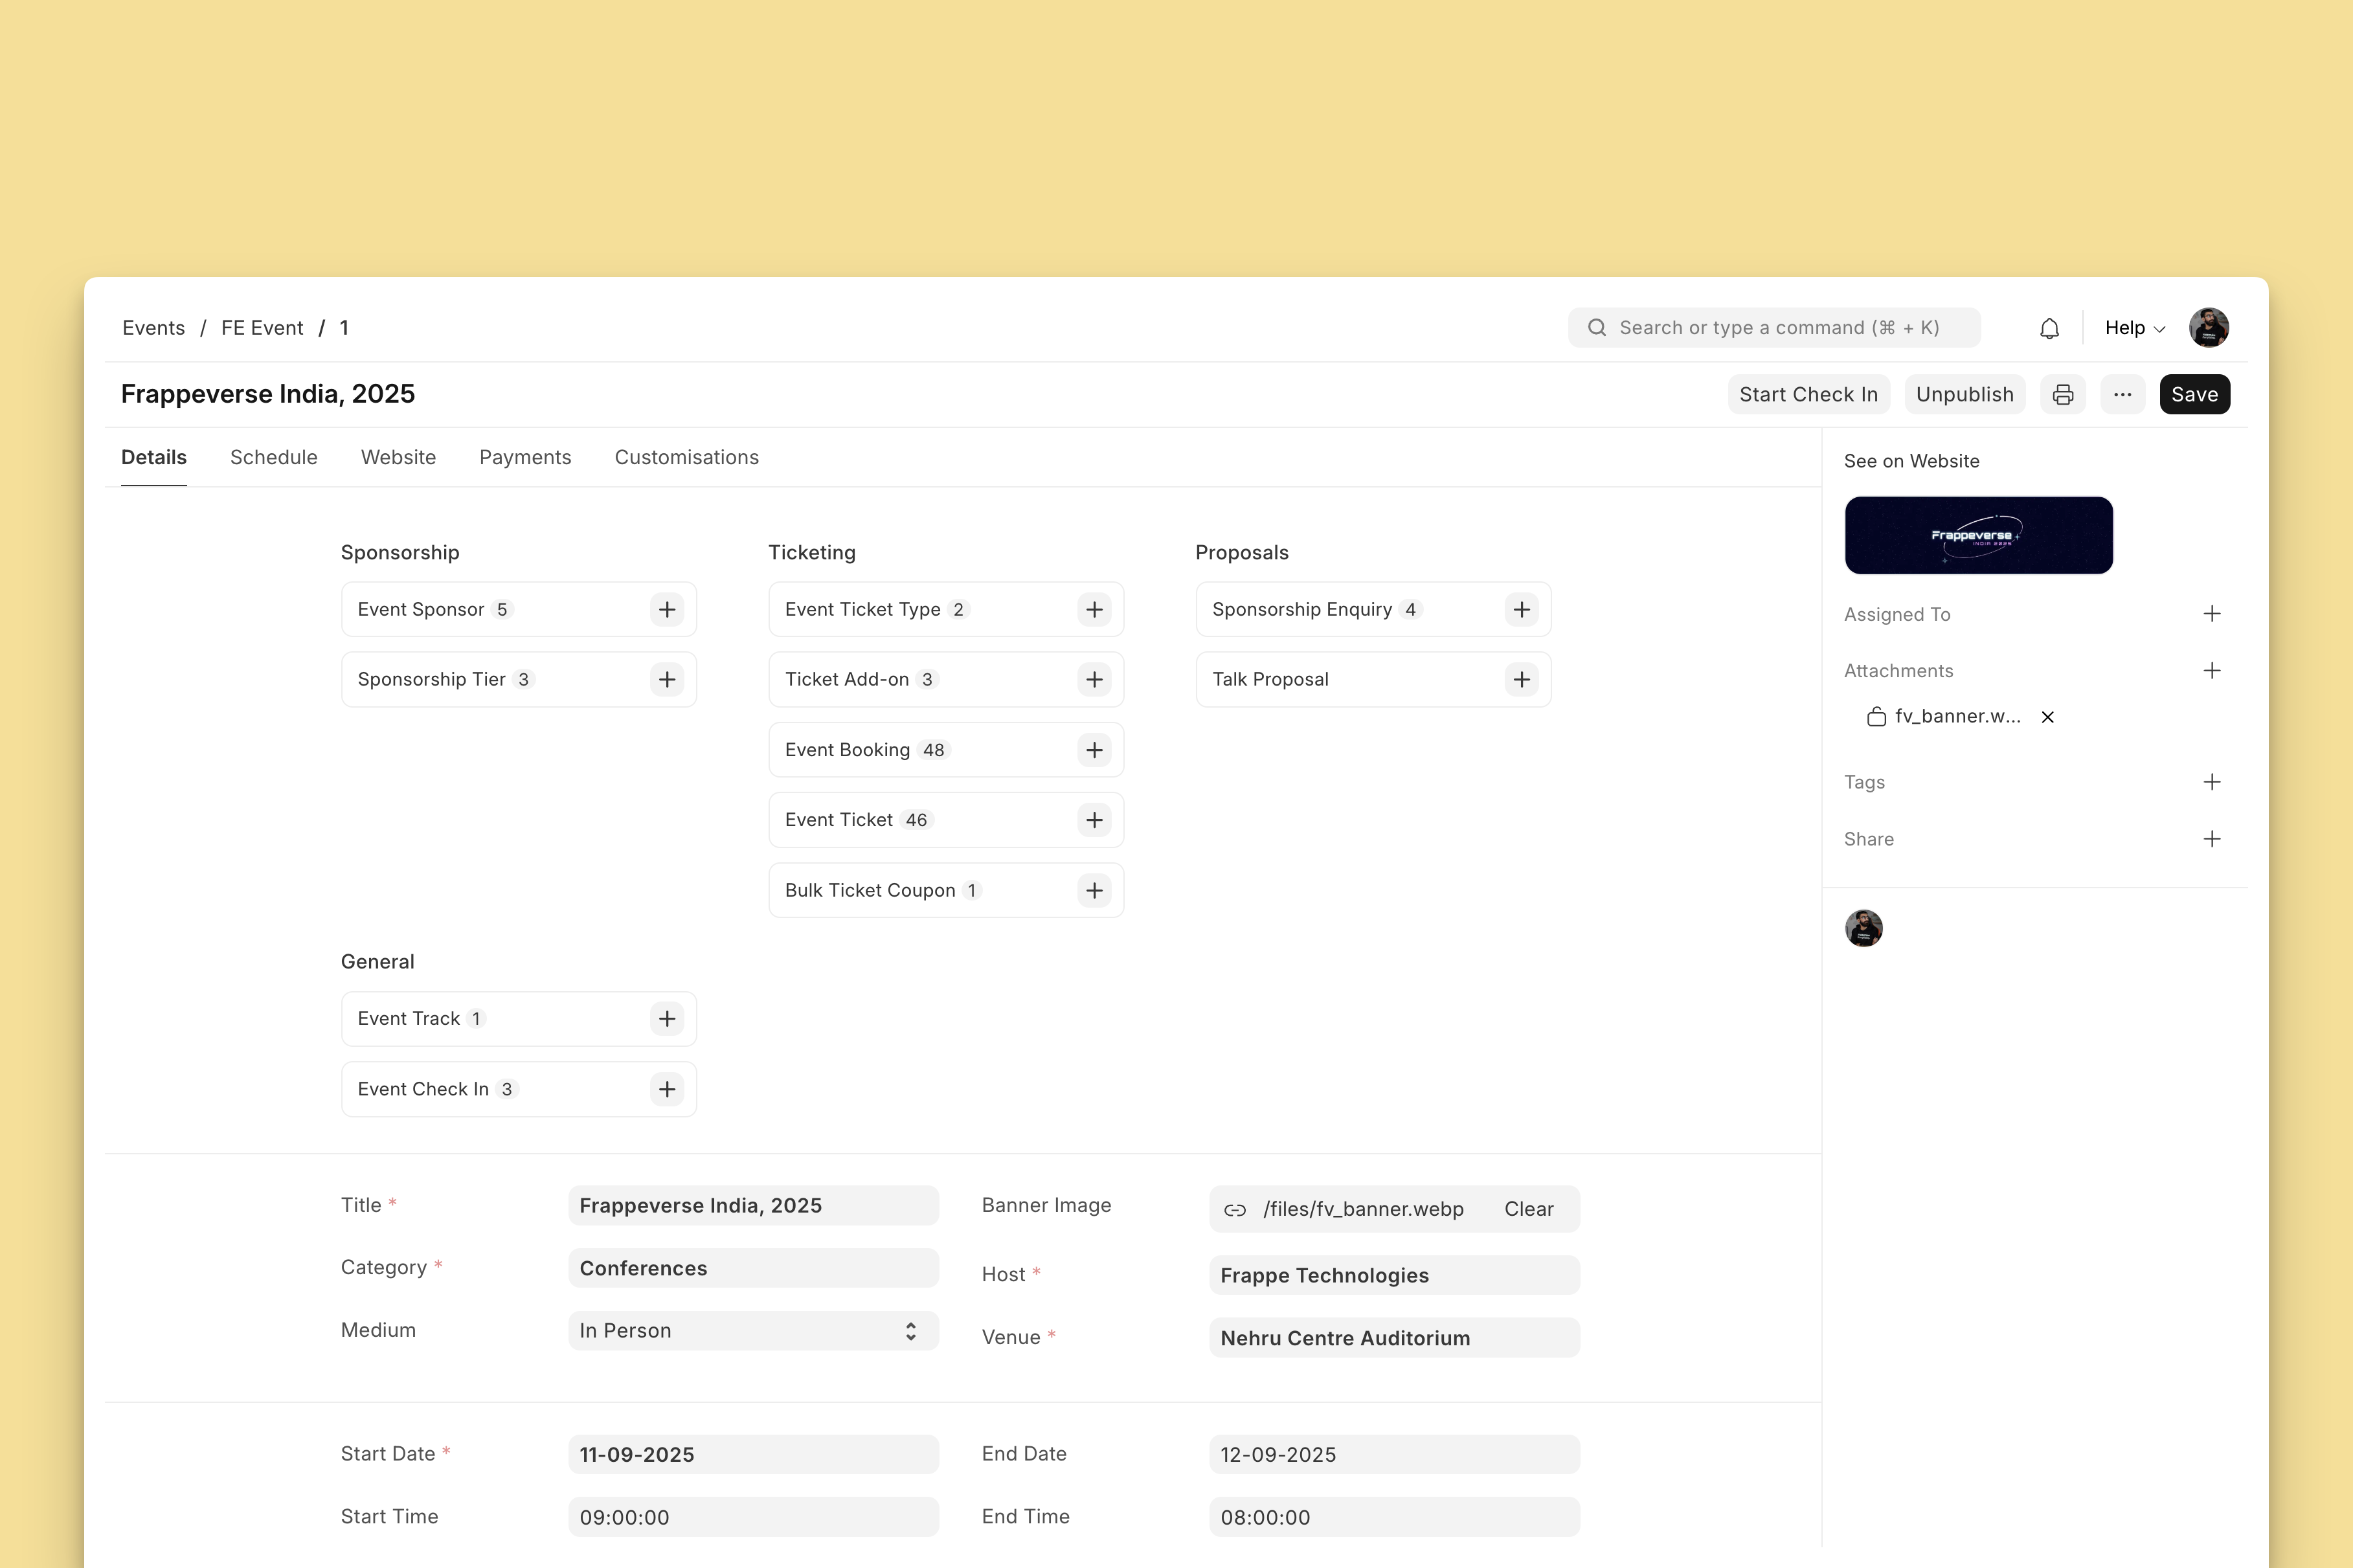
Task: Click the plus icon next to Assigned To
Action: 2211,614
